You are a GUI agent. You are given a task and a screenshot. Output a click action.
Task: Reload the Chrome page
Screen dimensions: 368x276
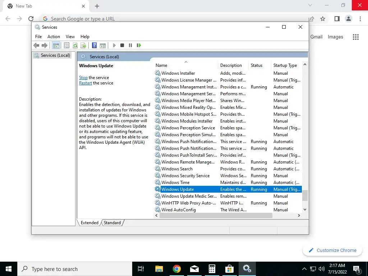tap(31, 19)
